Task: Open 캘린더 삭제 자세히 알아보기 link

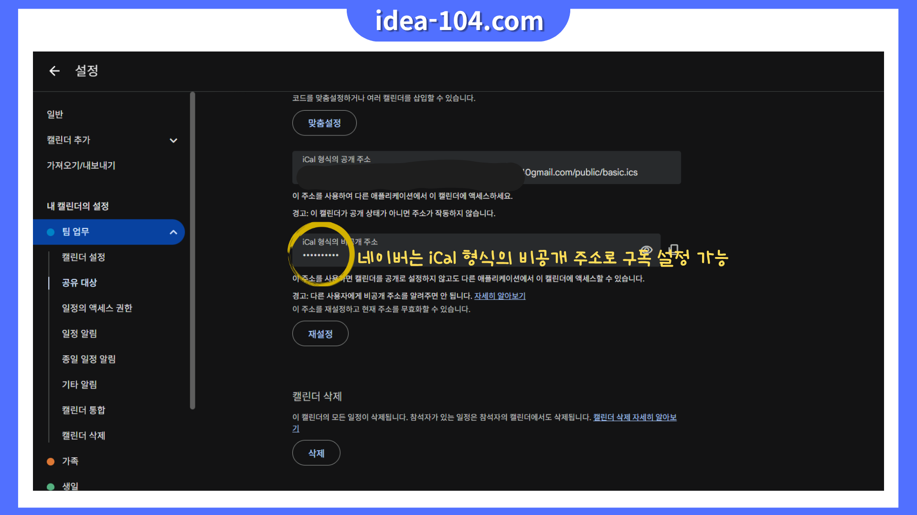Action: click(x=634, y=417)
